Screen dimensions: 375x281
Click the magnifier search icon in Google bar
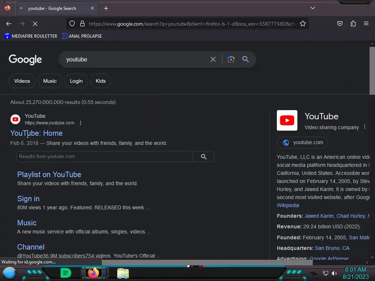point(245,59)
